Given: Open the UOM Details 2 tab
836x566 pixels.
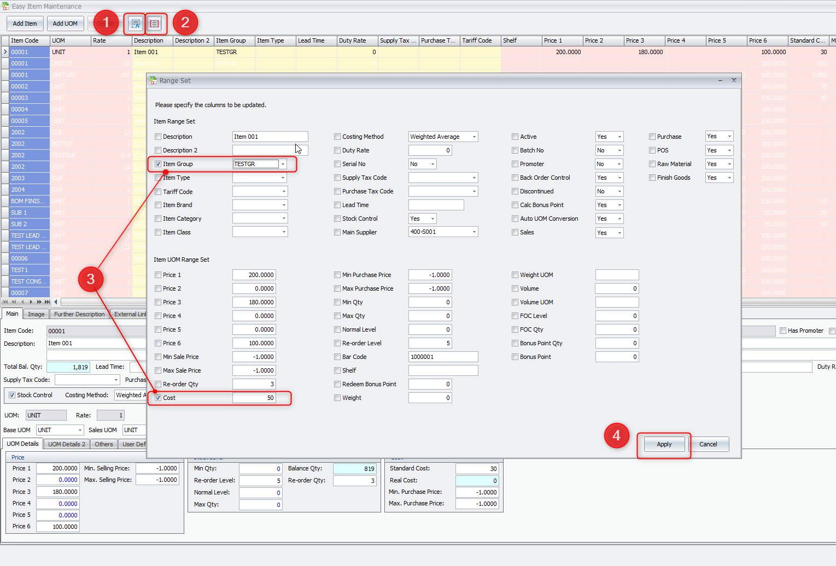Looking at the screenshot, I should (x=66, y=444).
